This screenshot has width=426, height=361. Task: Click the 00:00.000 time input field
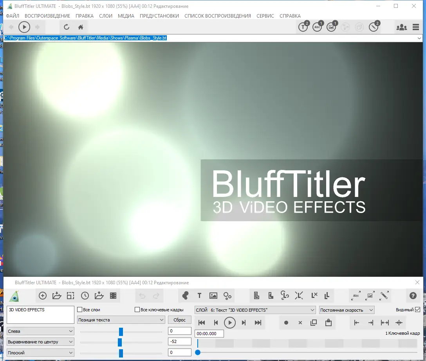(x=209, y=334)
